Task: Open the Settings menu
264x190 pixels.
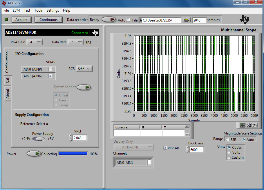Action: (53, 10)
